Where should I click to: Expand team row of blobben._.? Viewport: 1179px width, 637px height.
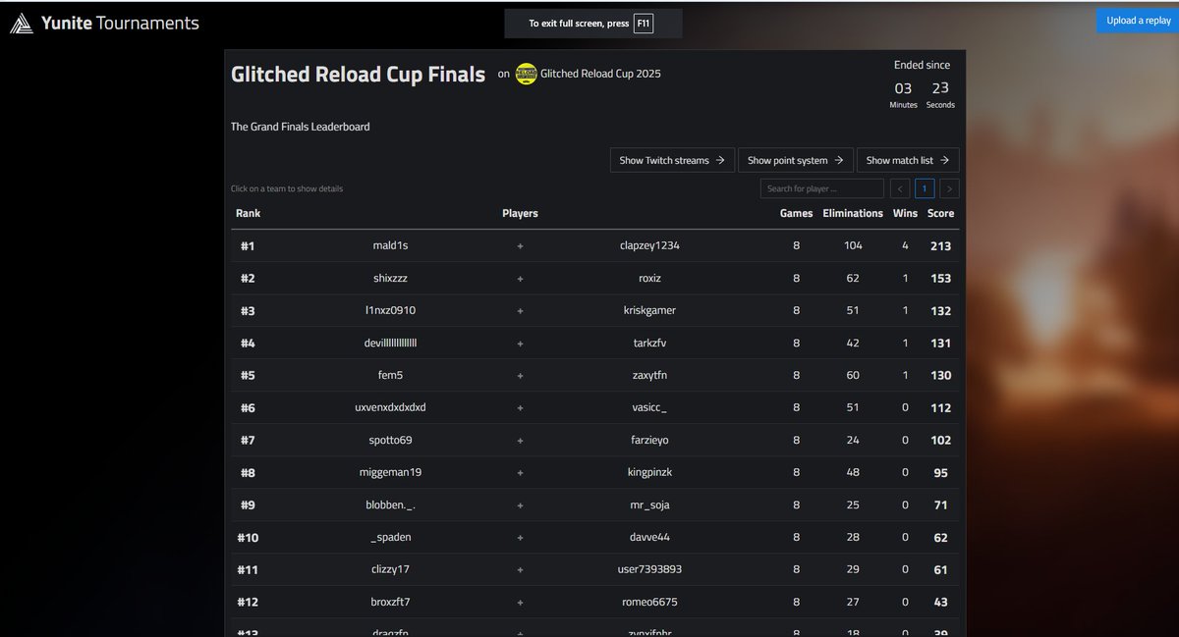pyautogui.click(x=595, y=504)
